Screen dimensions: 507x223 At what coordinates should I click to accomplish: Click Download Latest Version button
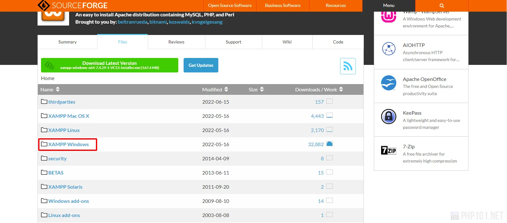[x=109, y=65]
